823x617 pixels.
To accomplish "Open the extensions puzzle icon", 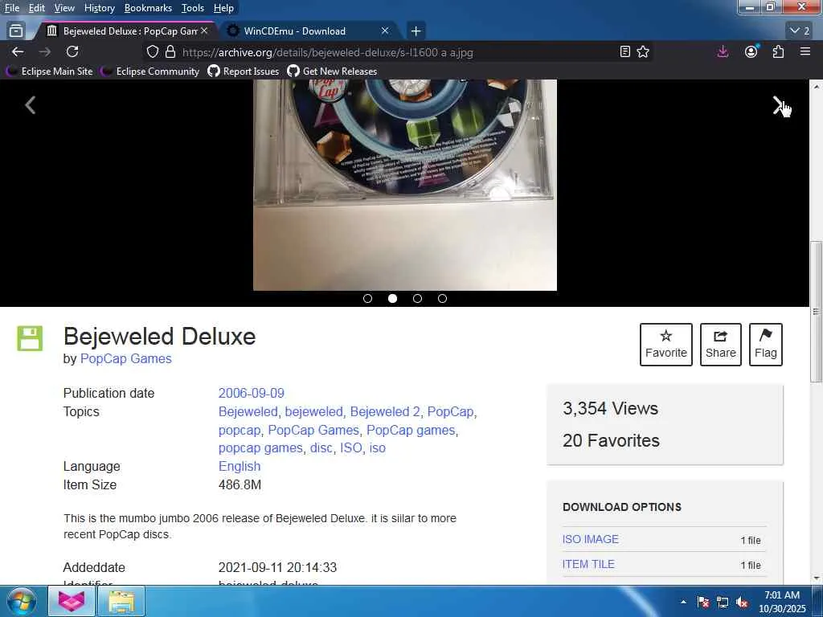I will tap(778, 51).
